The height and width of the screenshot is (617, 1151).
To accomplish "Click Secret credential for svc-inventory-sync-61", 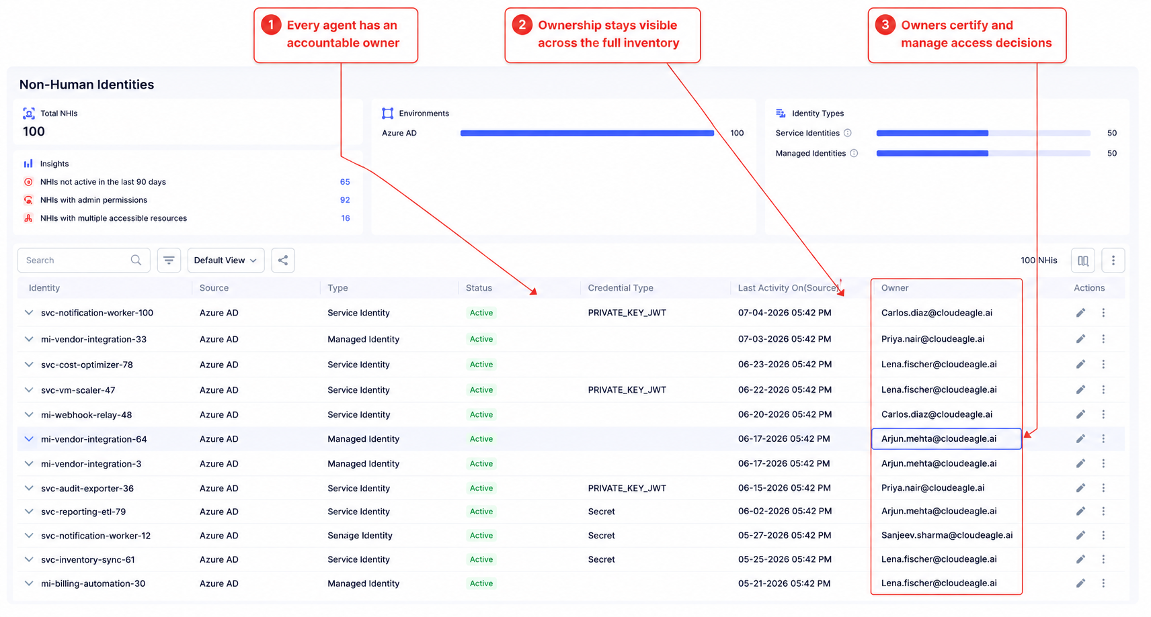I will point(601,559).
